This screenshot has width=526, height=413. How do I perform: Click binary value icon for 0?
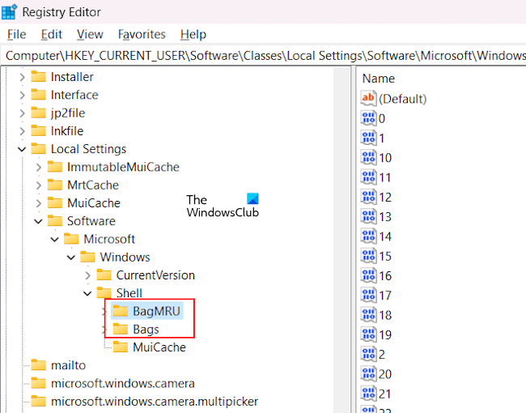[x=368, y=118]
